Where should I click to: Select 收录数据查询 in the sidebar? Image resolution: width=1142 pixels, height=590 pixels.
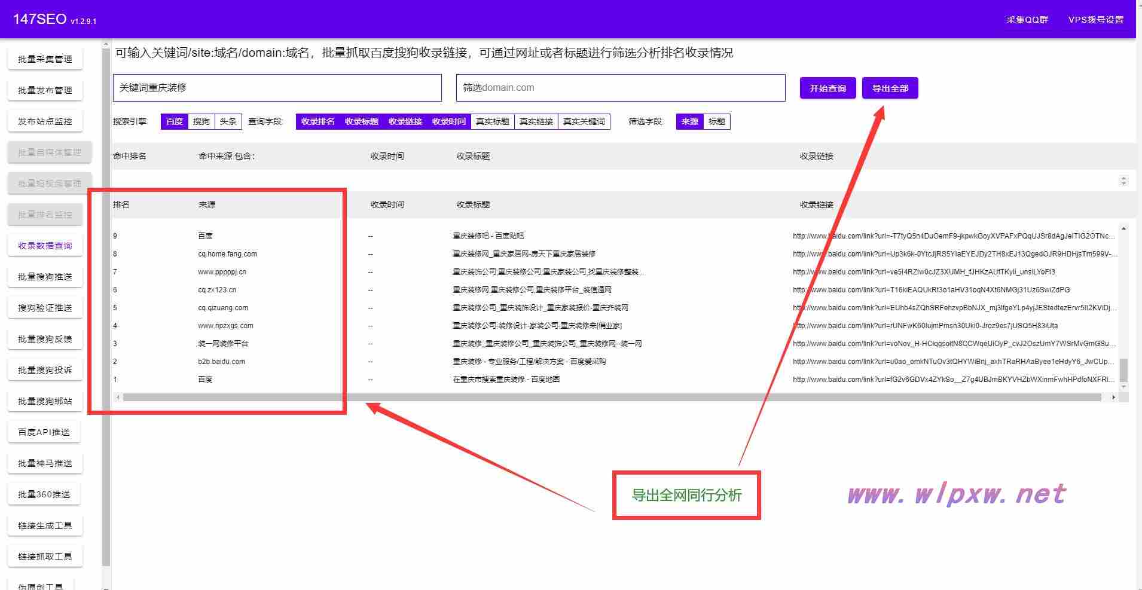click(45, 246)
